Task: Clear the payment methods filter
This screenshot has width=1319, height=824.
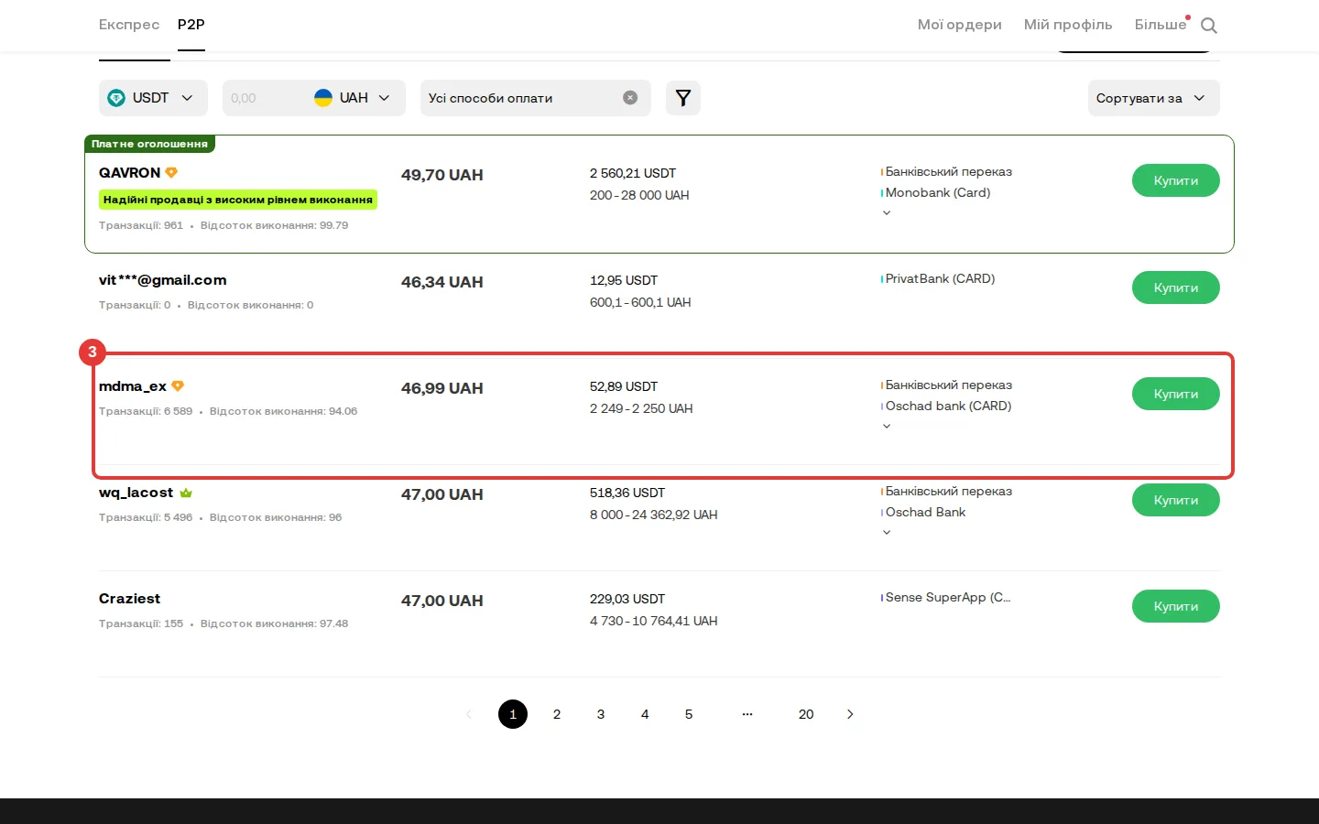Action: click(630, 98)
